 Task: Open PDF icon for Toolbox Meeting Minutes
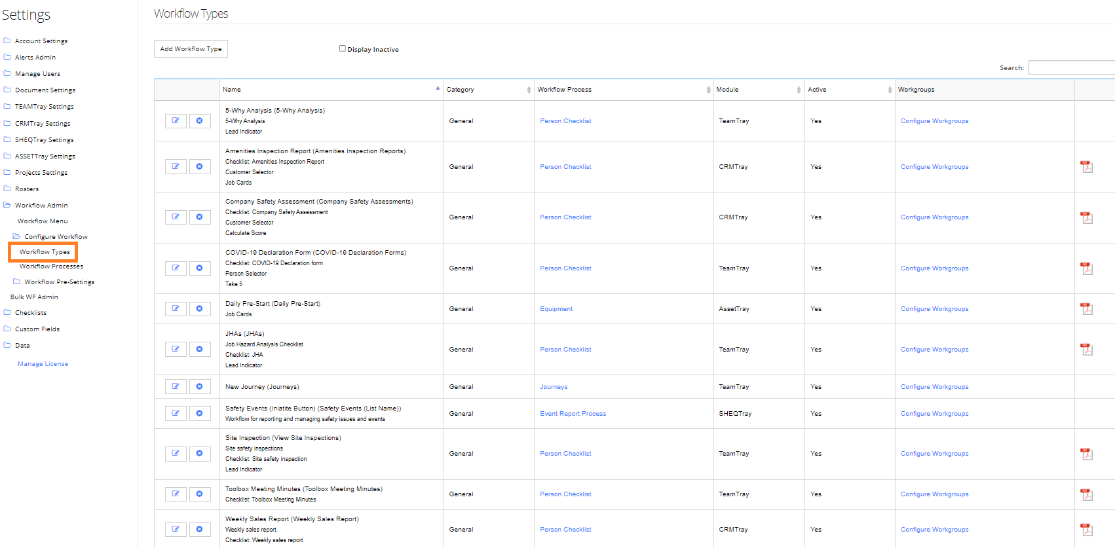[1086, 494]
